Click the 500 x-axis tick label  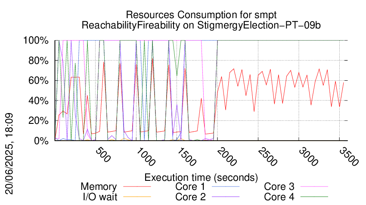coord(103,155)
